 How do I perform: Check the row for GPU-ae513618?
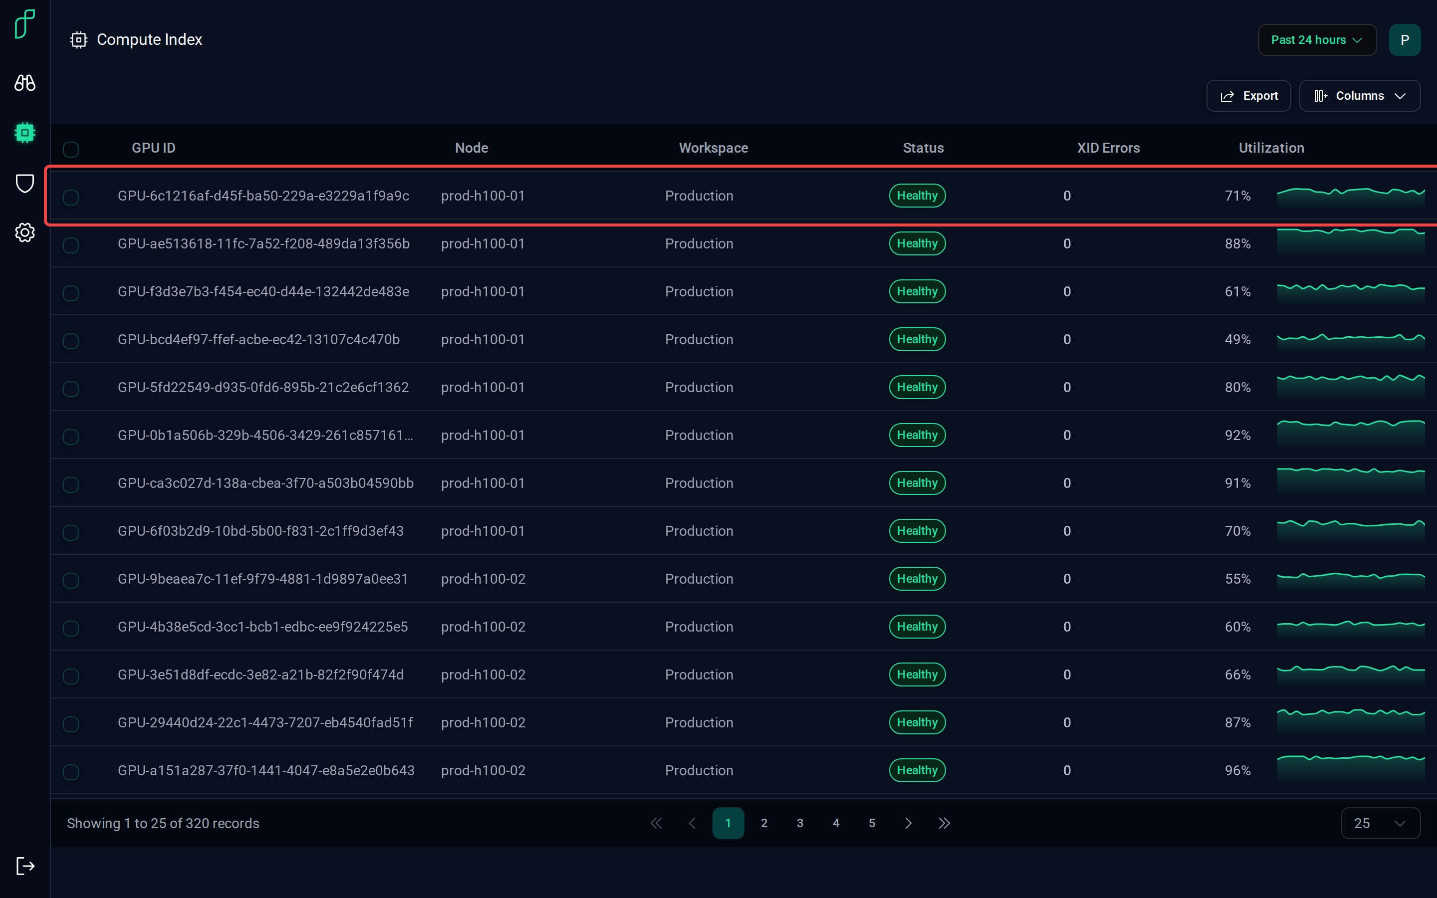[x=71, y=244]
